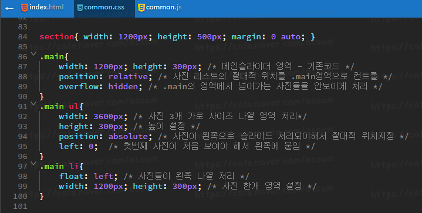Click 'li' in the .main li selector
This screenshot has width=422, height=213.
(74, 167)
